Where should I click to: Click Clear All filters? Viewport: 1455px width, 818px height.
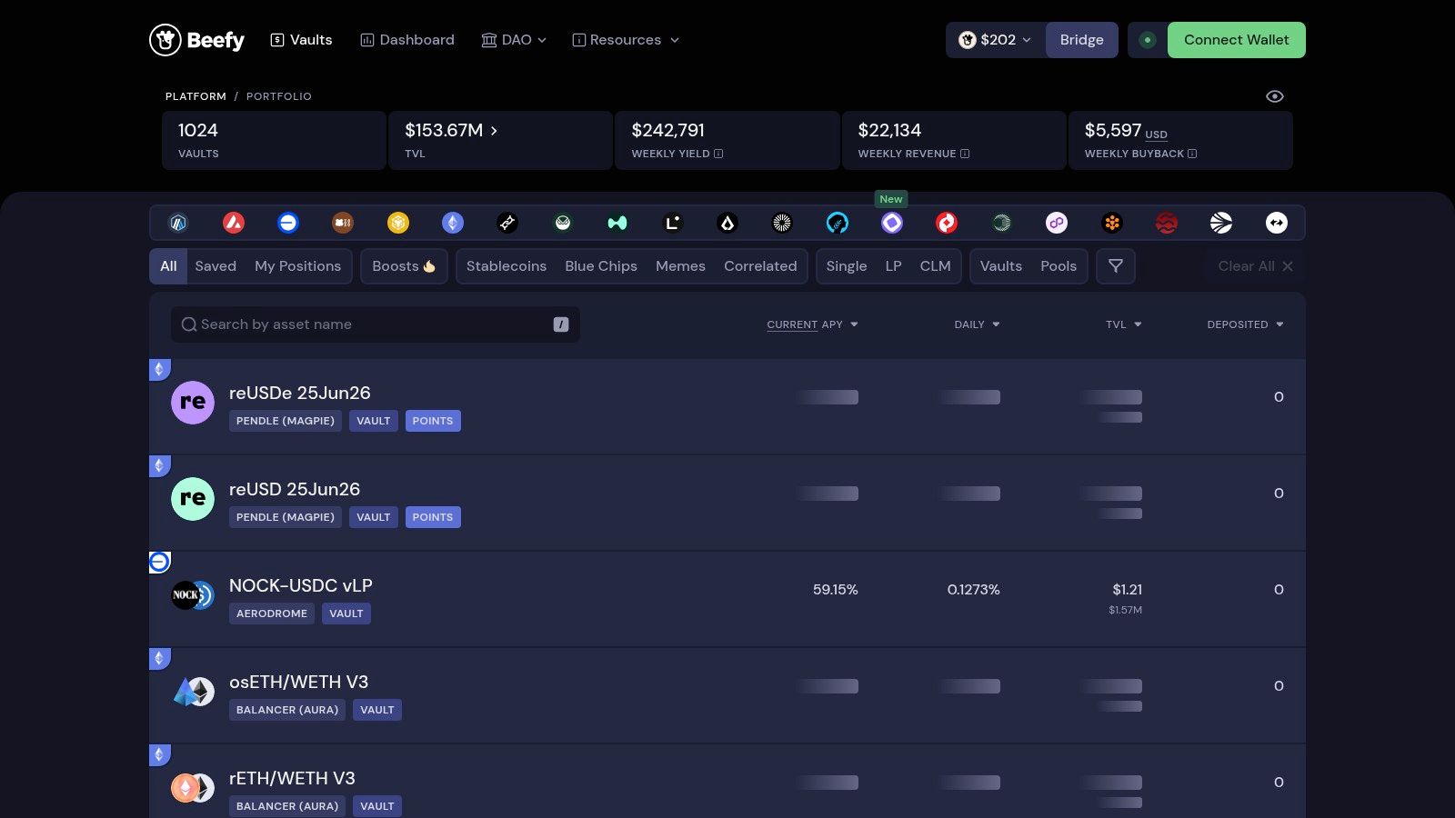pos(1255,266)
